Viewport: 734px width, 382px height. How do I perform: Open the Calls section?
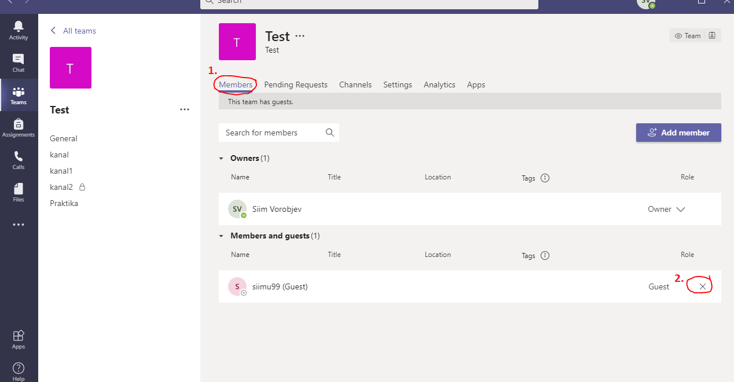pyautogui.click(x=19, y=160)
